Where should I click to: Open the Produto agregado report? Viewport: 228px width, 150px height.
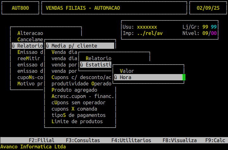coord(74,90)
